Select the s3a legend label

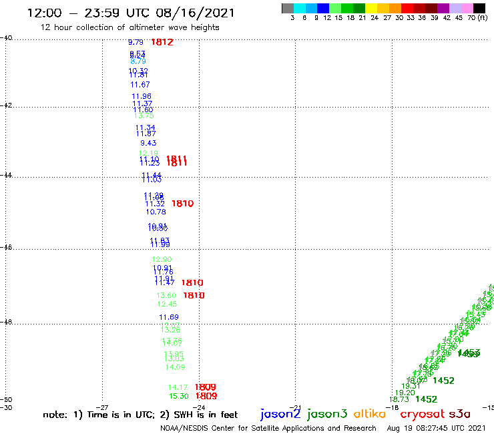pos(460,415)
